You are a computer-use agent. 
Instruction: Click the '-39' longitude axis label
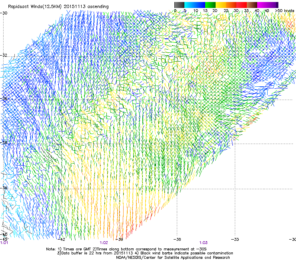[119, 240]
